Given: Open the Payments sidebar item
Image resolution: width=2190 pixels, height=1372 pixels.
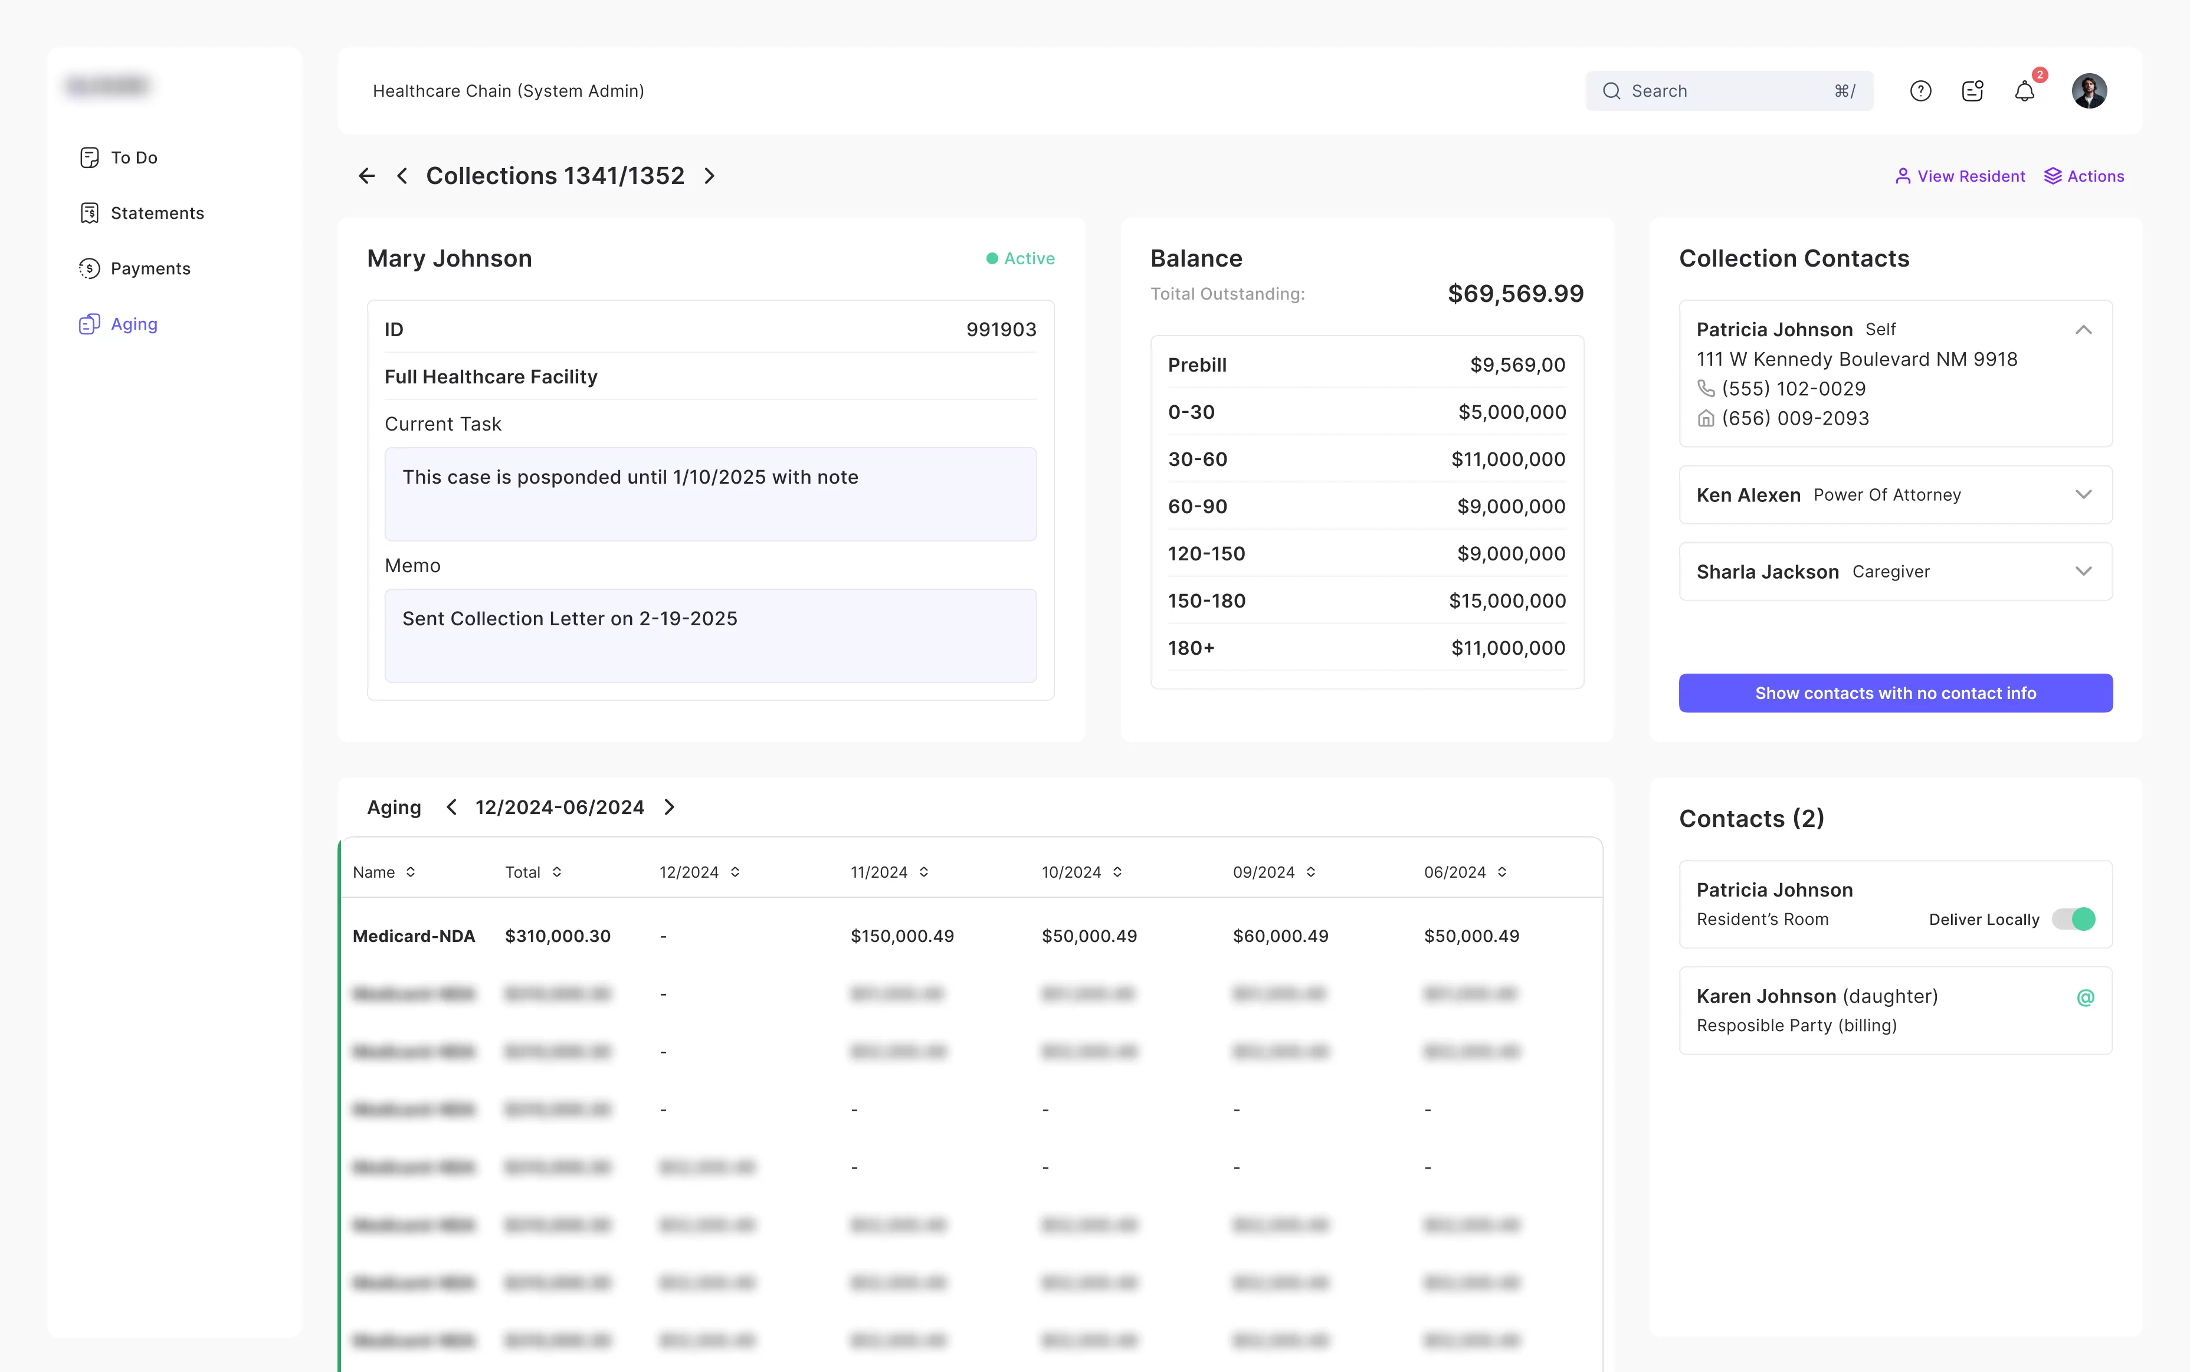Looking at the screenshot, I should coord(135,268).
